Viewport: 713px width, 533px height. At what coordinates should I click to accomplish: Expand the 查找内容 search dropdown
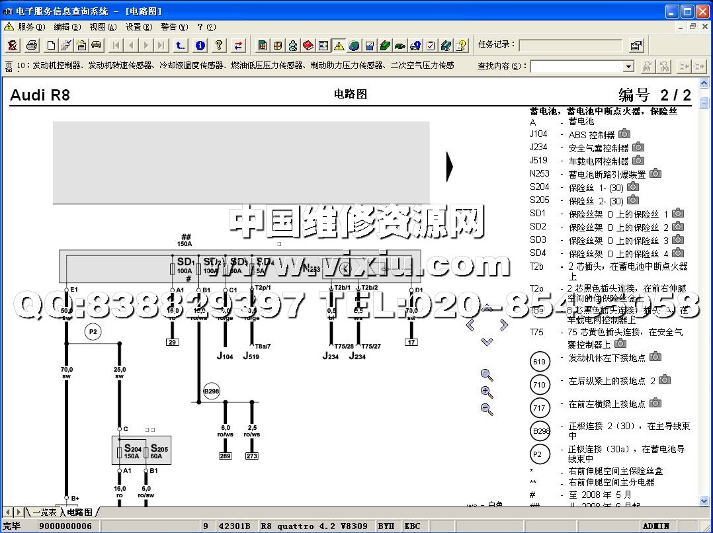[628, 67]
